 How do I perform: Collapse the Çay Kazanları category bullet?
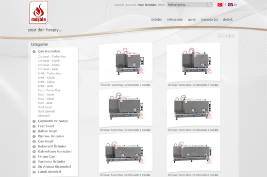[x=34, y=51]
